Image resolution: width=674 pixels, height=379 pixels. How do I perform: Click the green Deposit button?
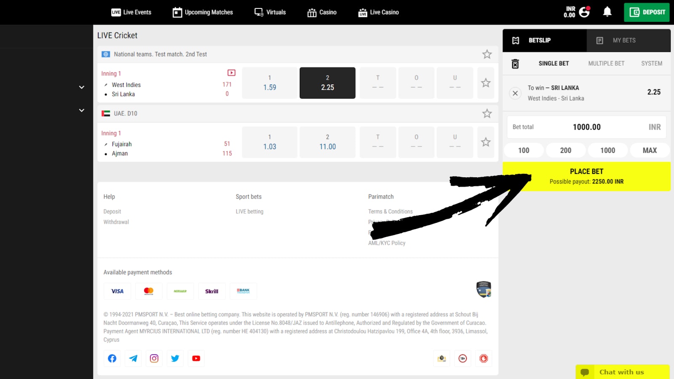click(647, 12)
